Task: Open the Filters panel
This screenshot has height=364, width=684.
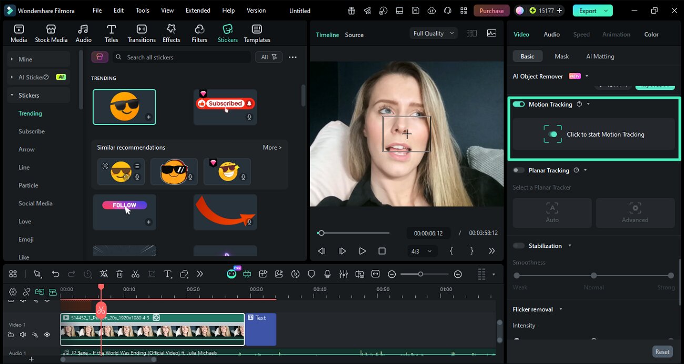Action: pos(199,34)
